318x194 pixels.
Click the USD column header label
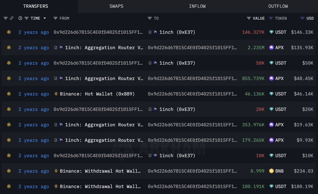310,18
